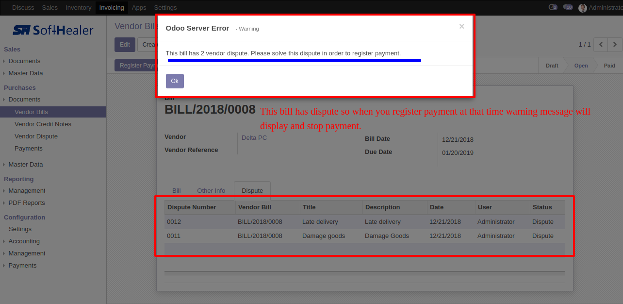623x304 pixels.
Task: Open the top Settings menu
Action: tap(165, 7)
